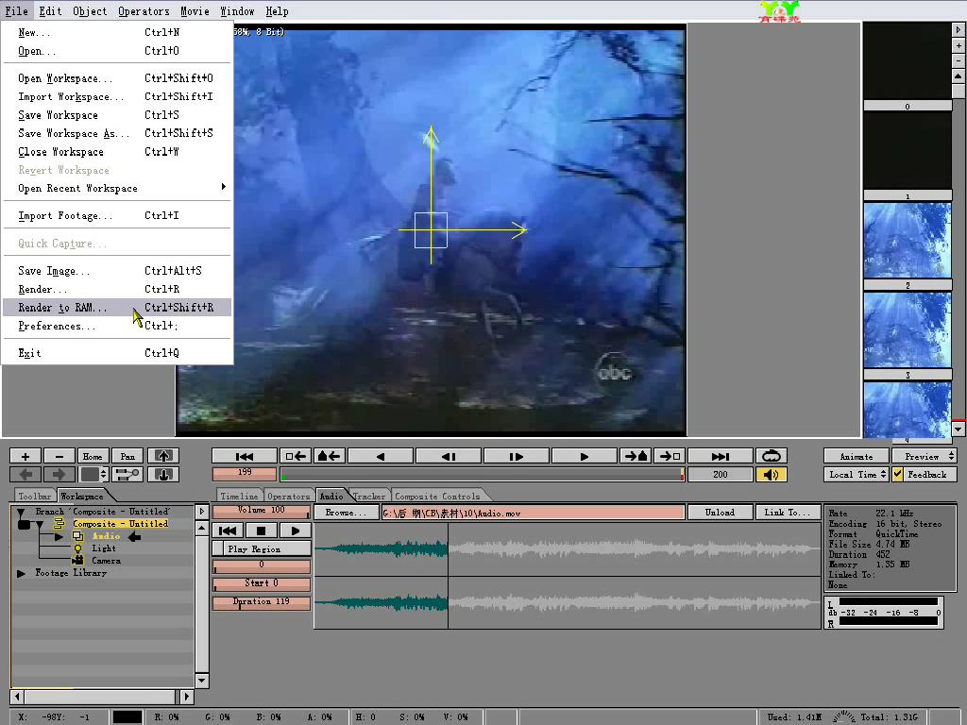The image size is (967, 725).
Task: Click the current frame field 199
Action: coord(245,474)
